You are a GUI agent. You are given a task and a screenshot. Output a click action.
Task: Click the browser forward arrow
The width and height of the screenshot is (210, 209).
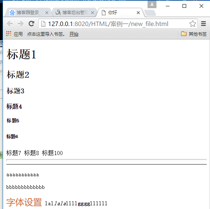pos(20,24)
